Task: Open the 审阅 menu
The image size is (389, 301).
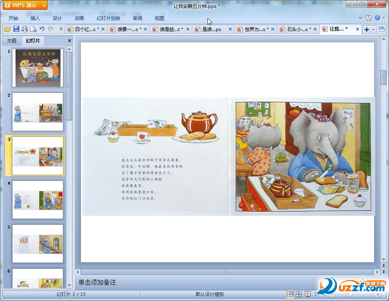Action: 138,18
